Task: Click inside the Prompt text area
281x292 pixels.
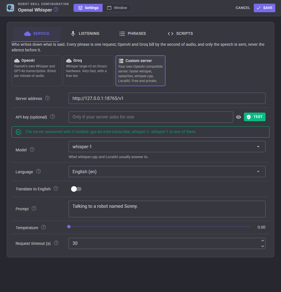Action: pyautogui.click(x=167, y=209)
